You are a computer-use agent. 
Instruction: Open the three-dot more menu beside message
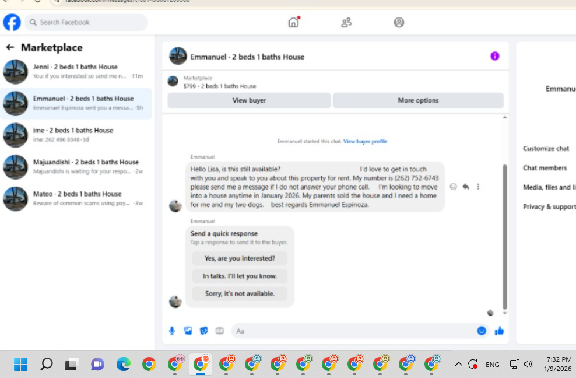point(478,187)
